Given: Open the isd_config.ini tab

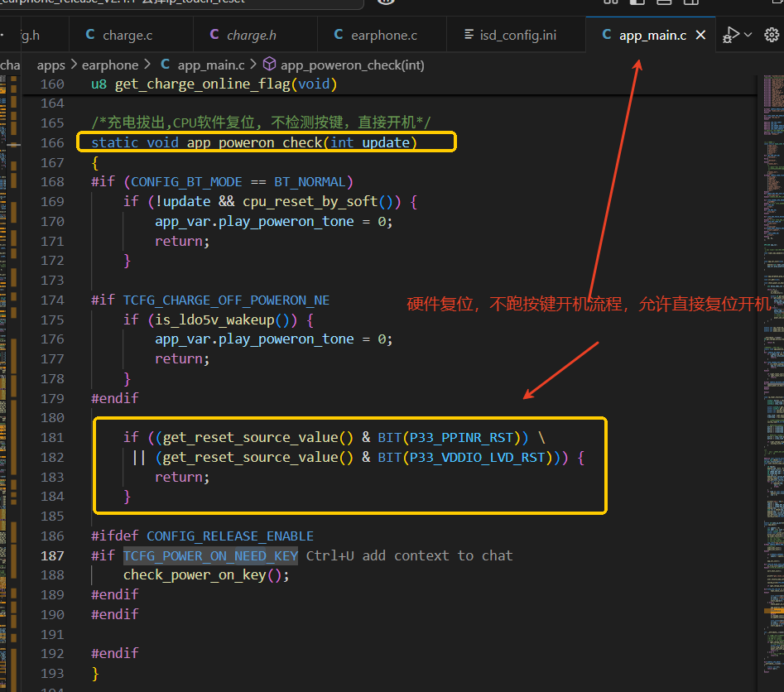Looking at the screenshot, I should (510, 35).
